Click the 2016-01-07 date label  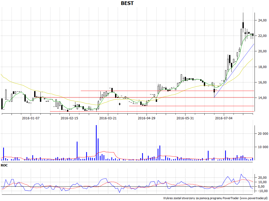click(x=31, y=118)
